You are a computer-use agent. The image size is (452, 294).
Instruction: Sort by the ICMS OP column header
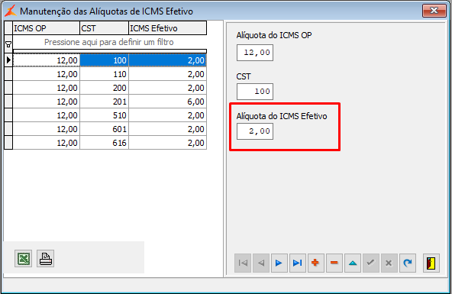(46, 28)
